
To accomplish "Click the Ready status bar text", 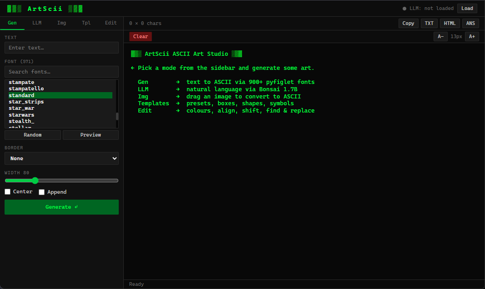I will pos(136,284).
